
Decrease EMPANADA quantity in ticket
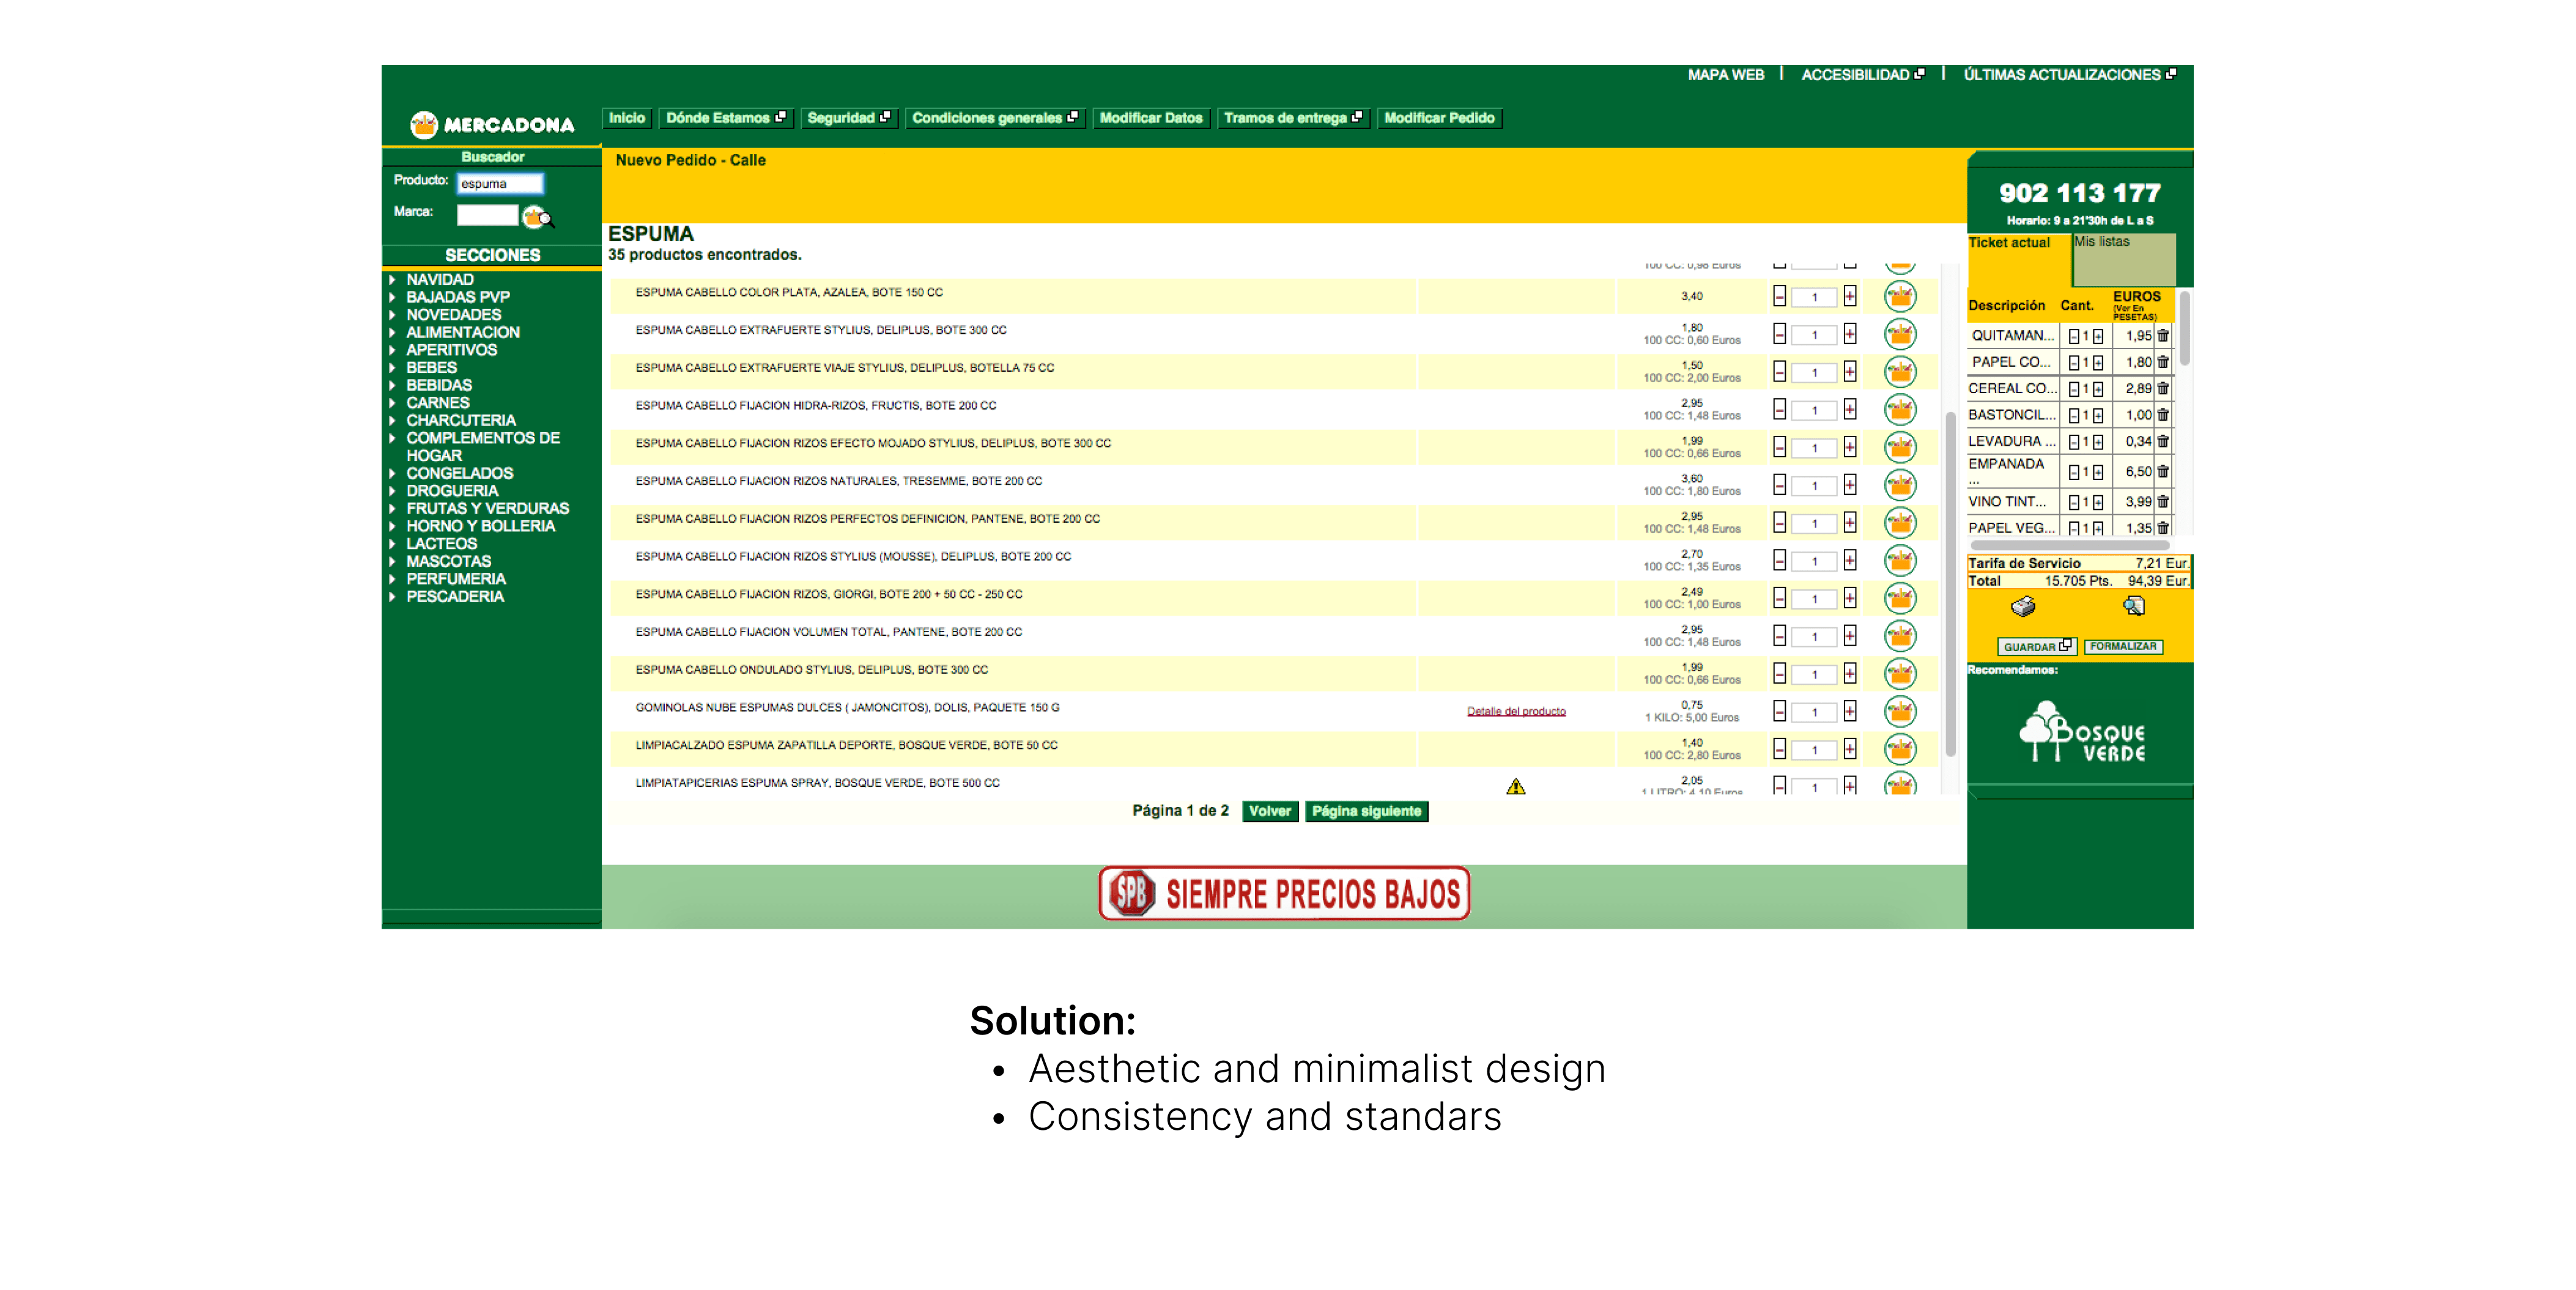click(2074, 473)
